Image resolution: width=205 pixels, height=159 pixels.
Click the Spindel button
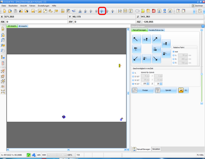pos(166,90)
